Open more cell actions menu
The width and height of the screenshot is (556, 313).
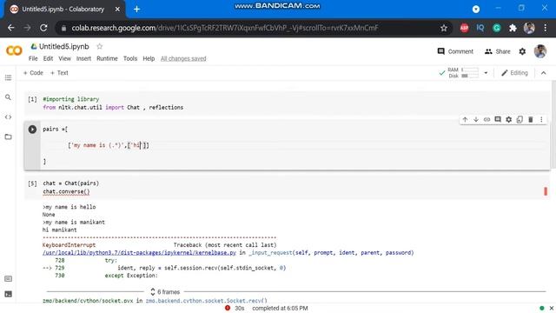(541, 120)
